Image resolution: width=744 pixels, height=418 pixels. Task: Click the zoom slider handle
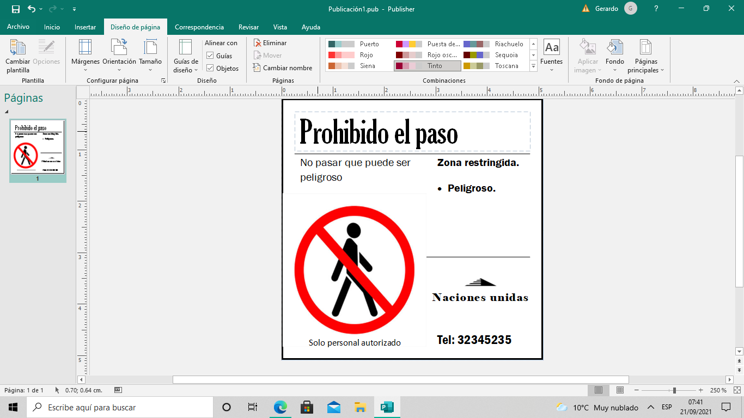pyautogui.click(x=674, y=390)
